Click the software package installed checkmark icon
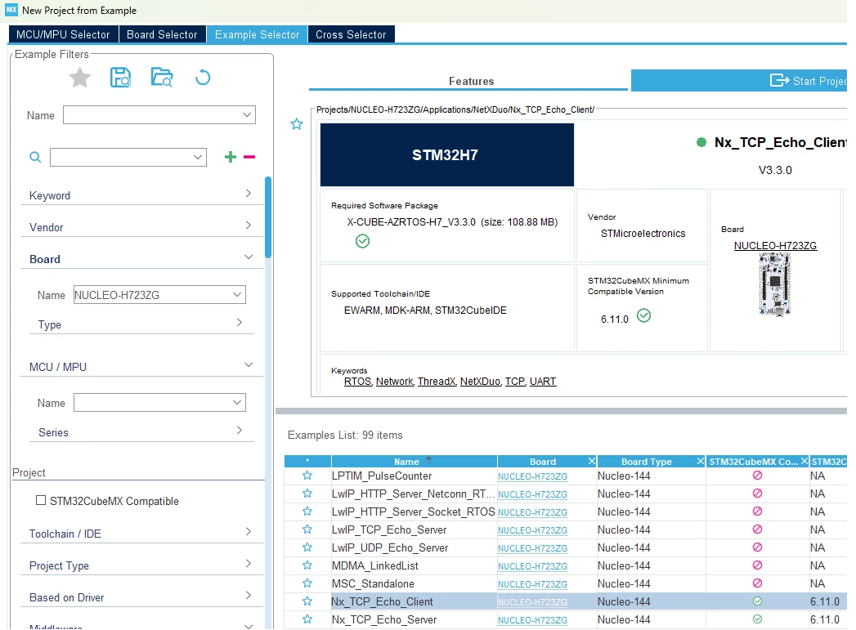 (362, 241)
